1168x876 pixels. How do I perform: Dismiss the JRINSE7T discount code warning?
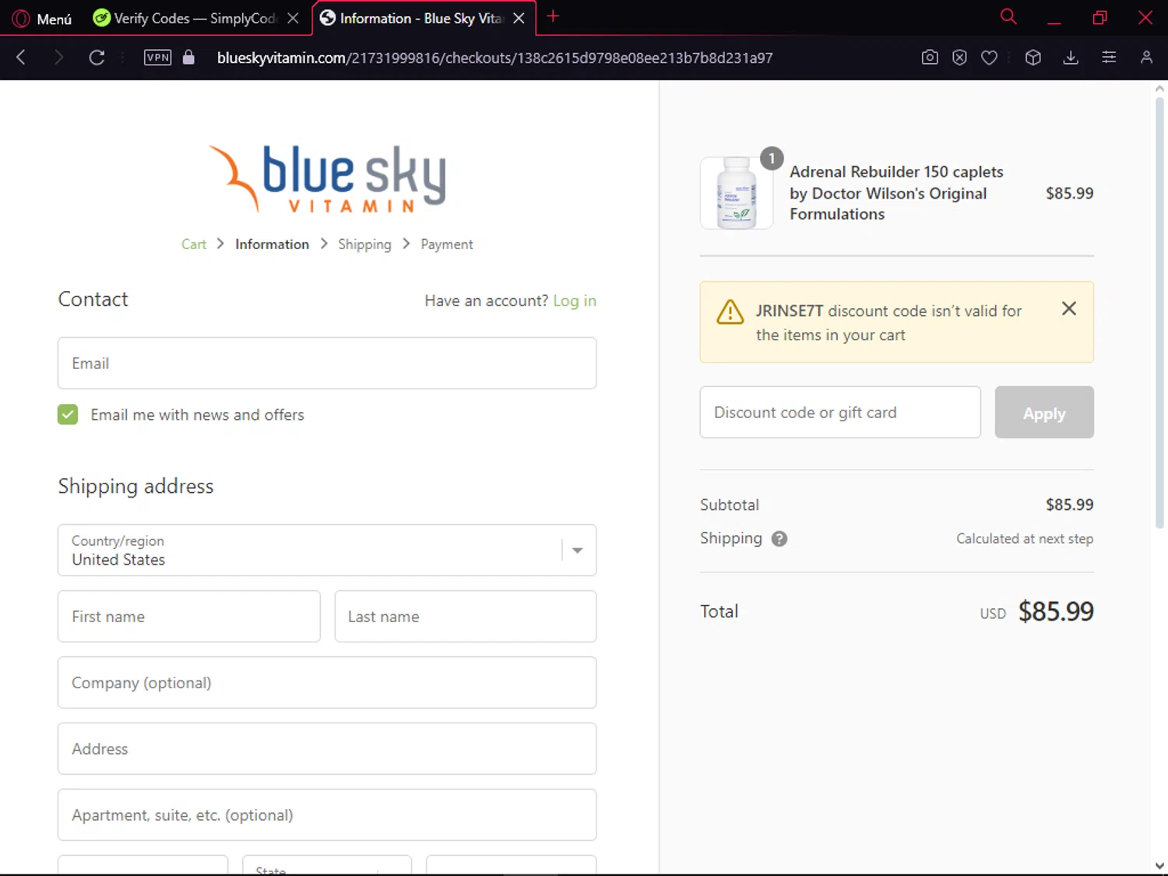(x=1069, y=308)
